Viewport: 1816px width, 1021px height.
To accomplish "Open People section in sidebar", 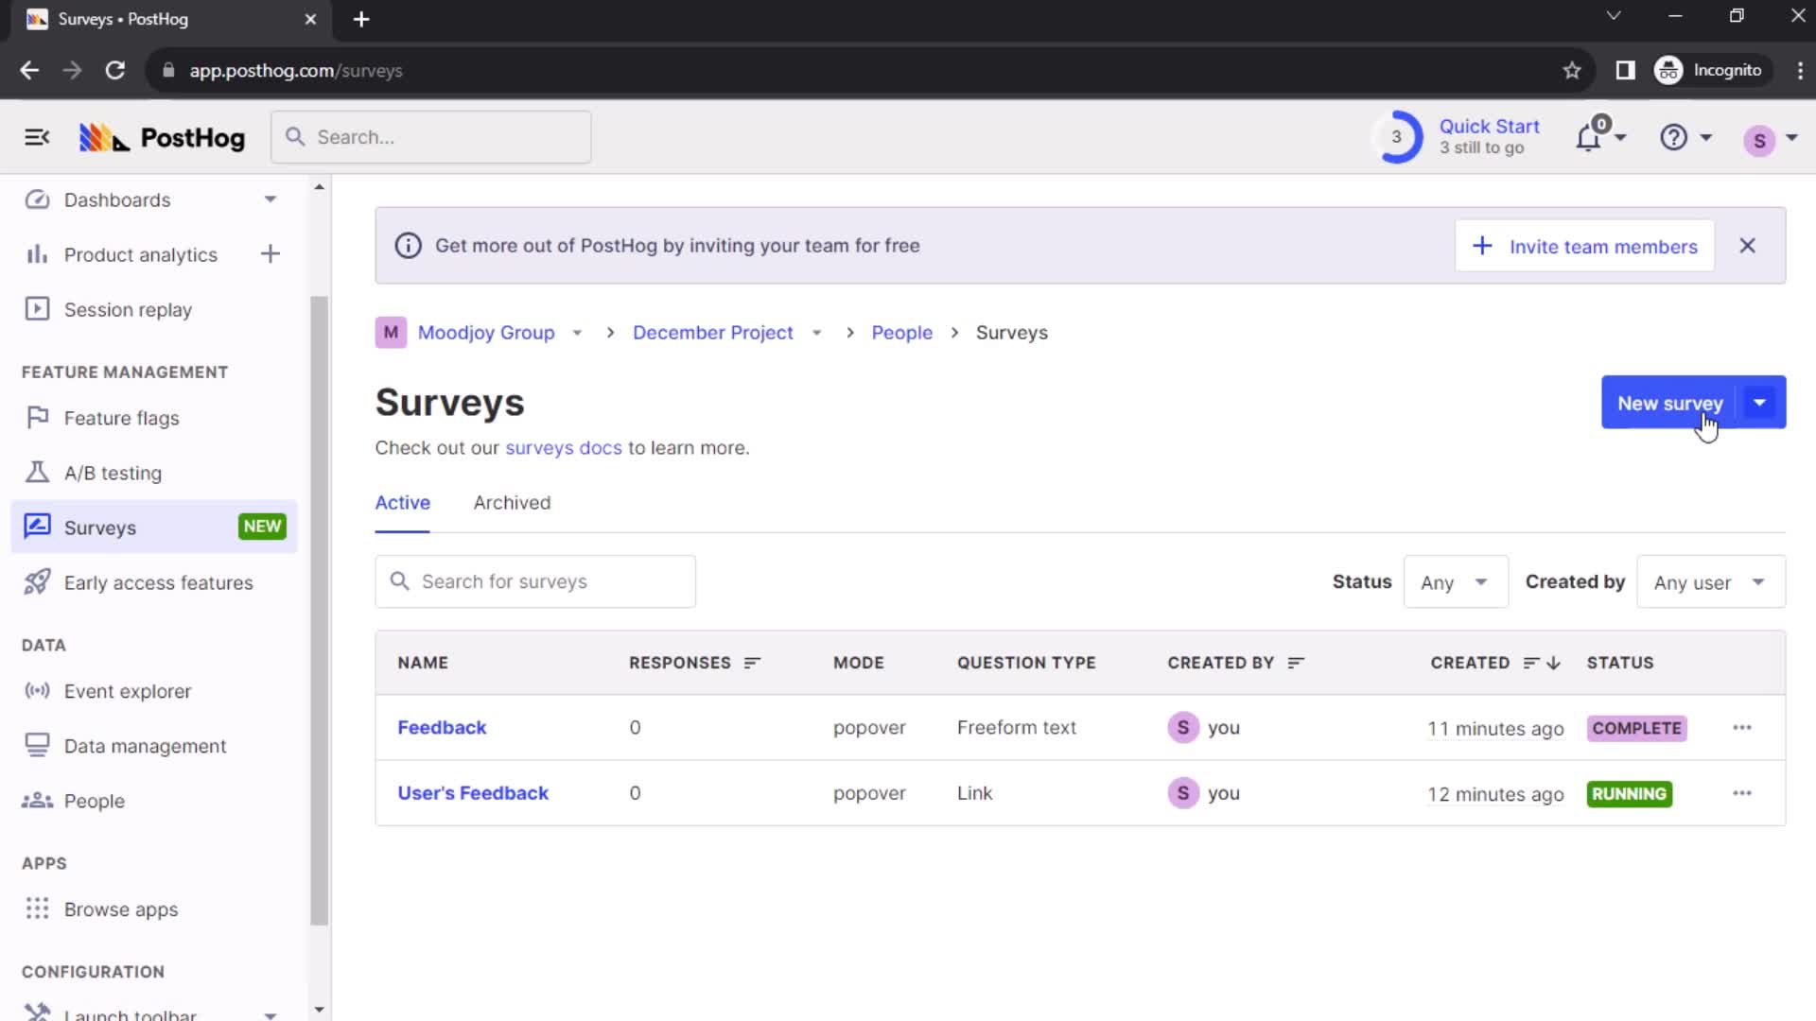I will [x=95, y=801].
